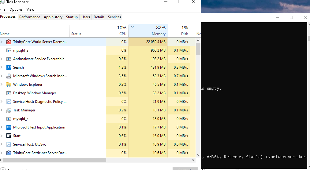Expand the Service Host: UtcSvc row
The height and width of the screenshot is (170, 310).
pyautogui.click(x=2, y=144)
